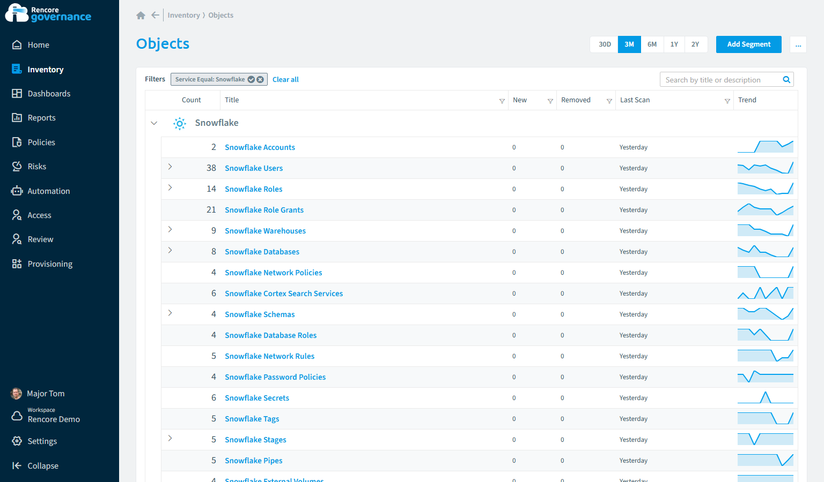Open the more options ellipsis button

click(x=798, y=44)
